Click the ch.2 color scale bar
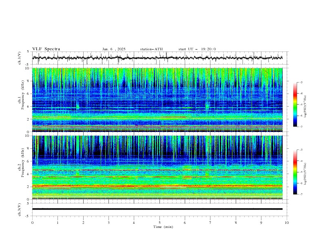323x250 pixels. pyautogui.click(x=295, y=172)
